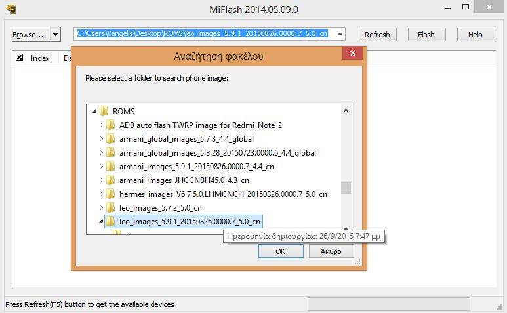Image resolution: width=507 pixels, height=313 pixels.
Task: Click the Index column header
Action: (x=40, y=58)
